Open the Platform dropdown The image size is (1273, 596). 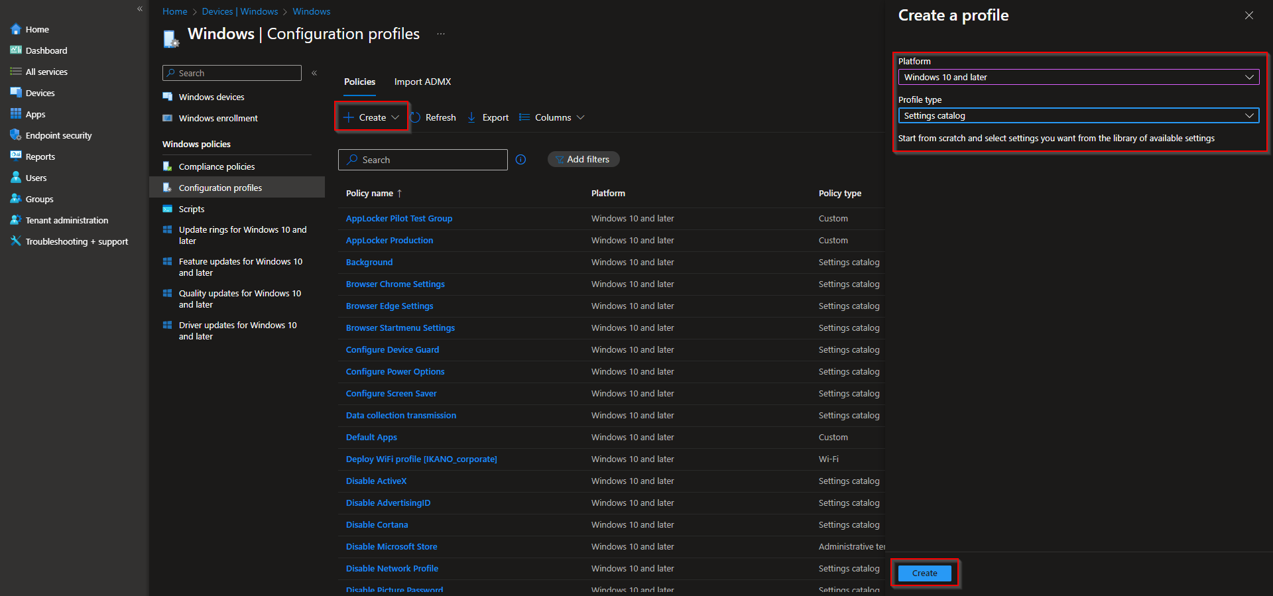pos(1078,77)
